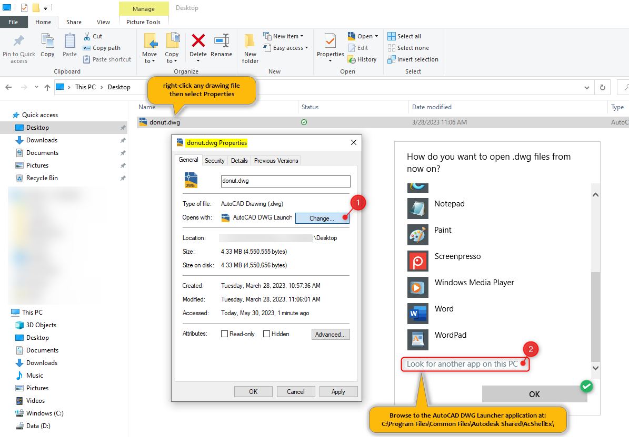Switch to the View ribbon tab
Viewport: 629px width, 437px height.
coord(103,22)
